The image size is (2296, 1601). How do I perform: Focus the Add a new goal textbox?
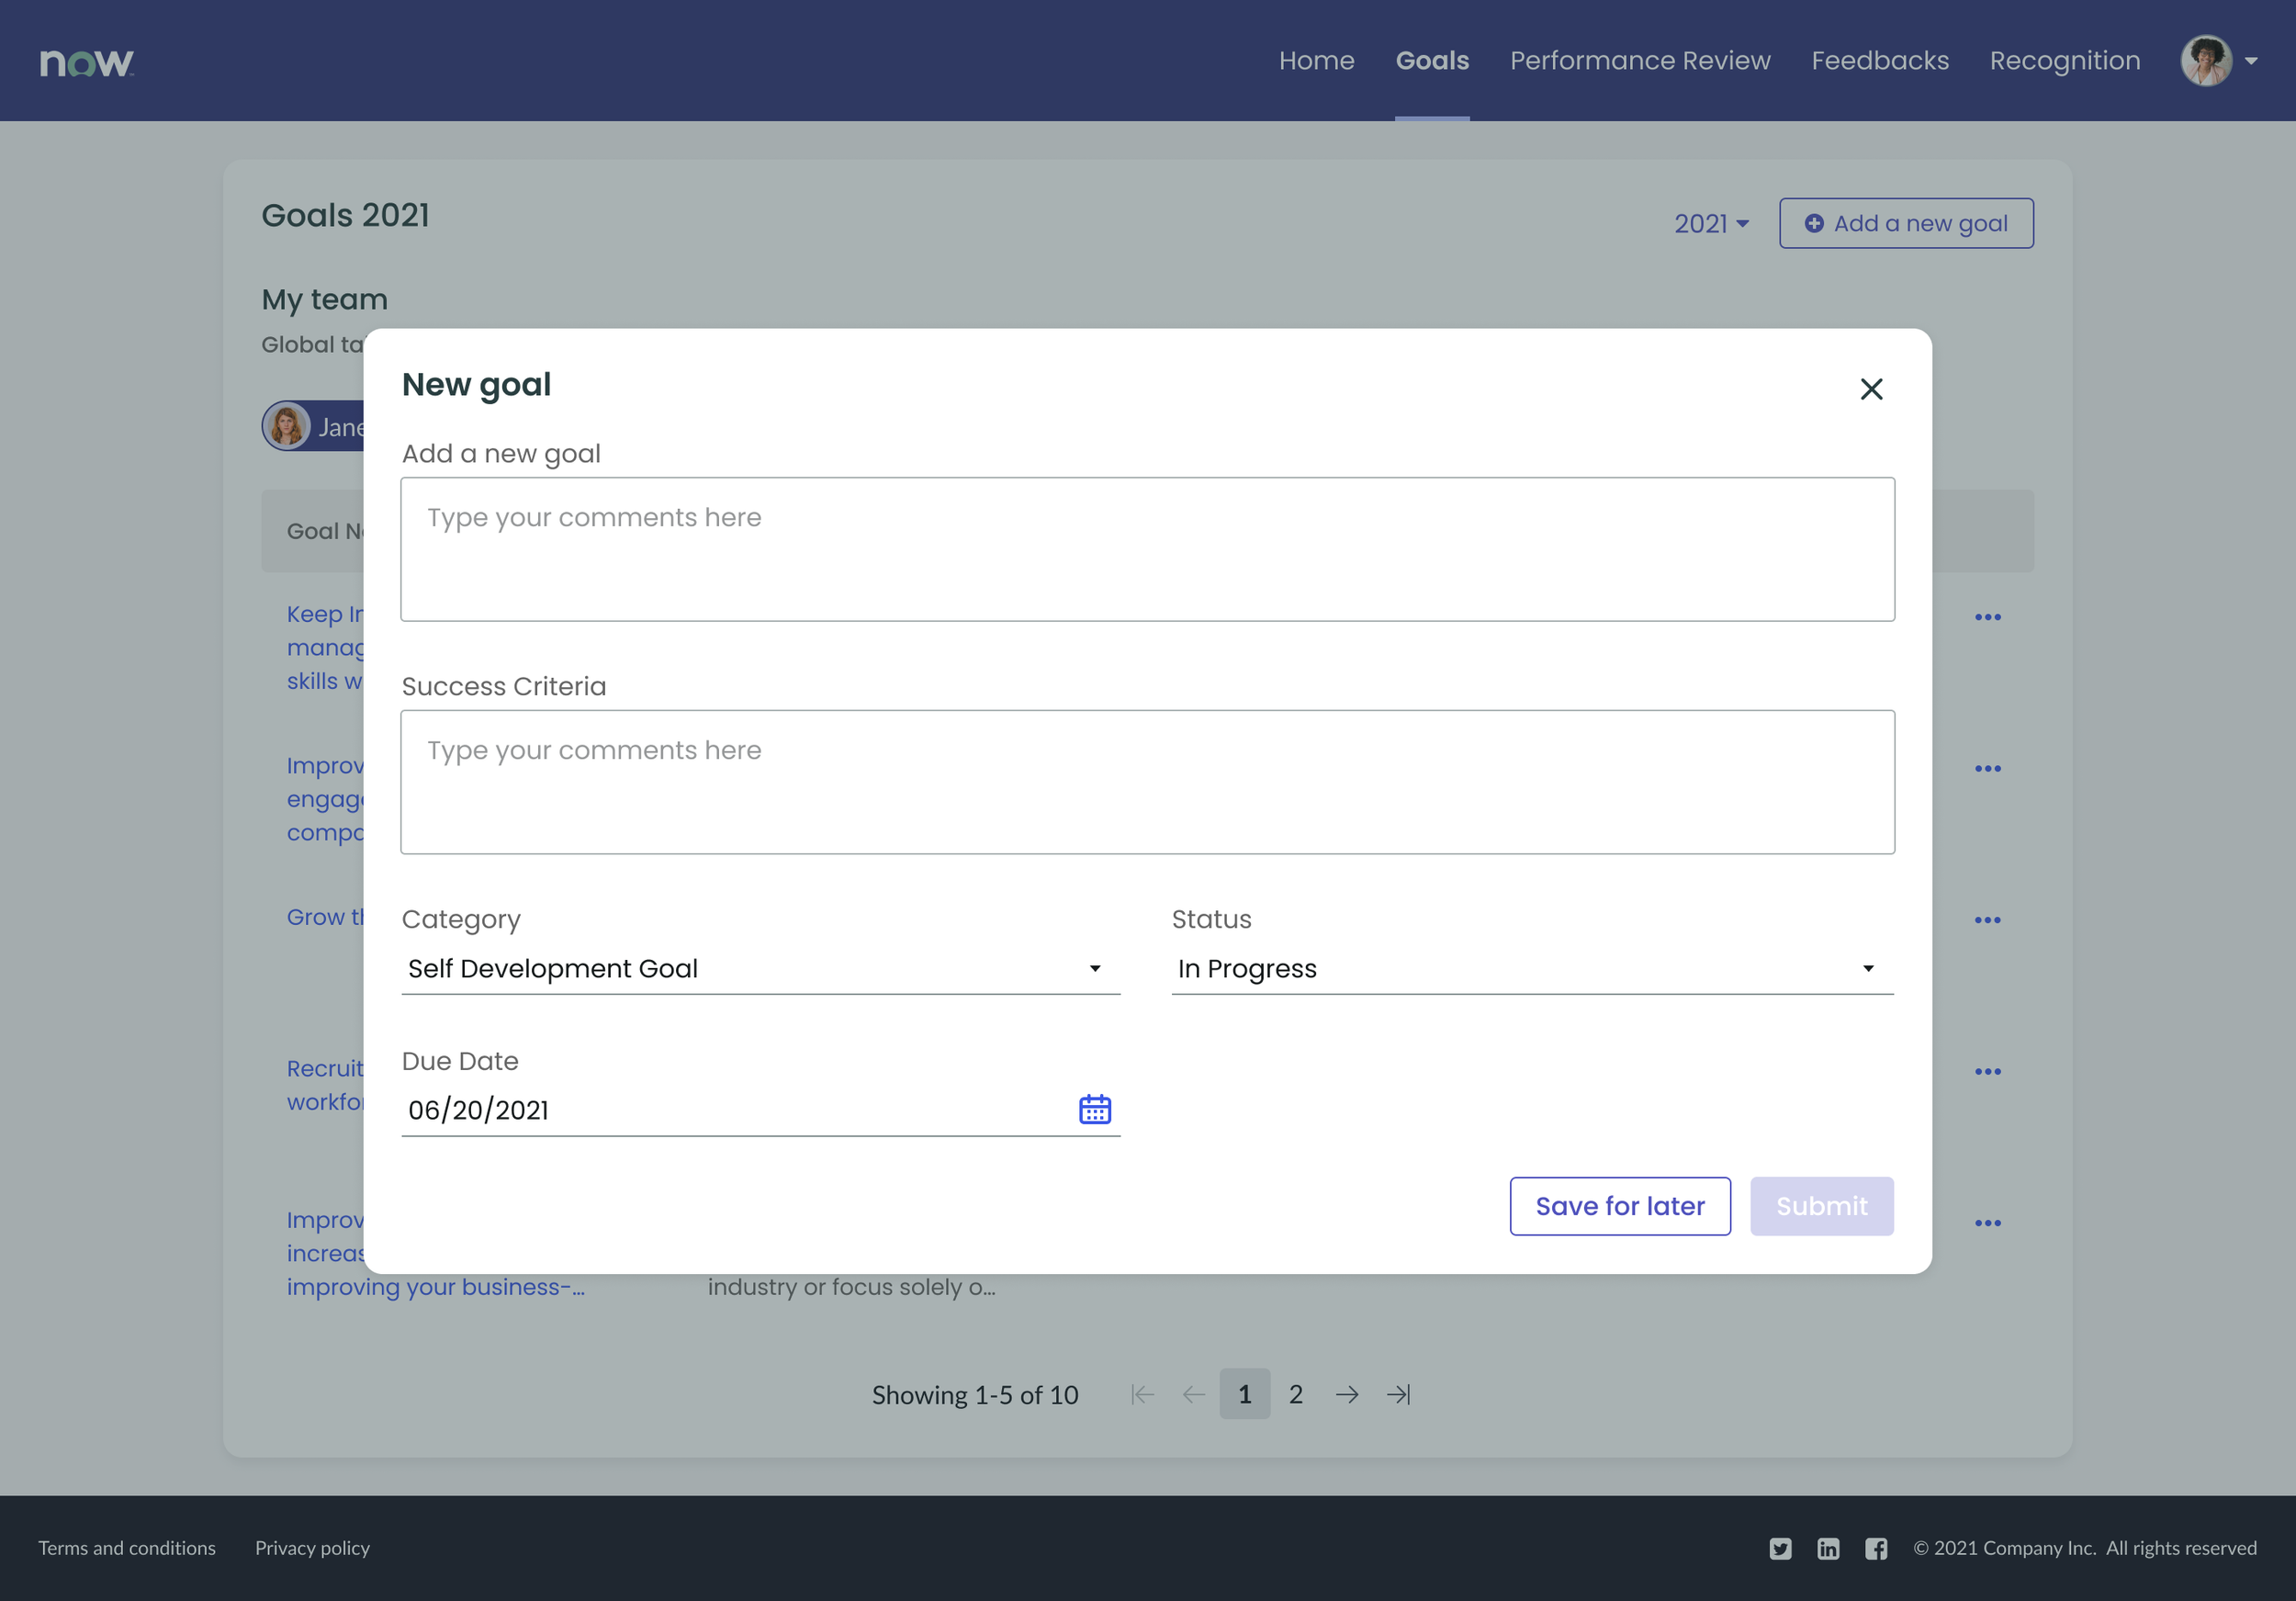(x=1147, y=549)
